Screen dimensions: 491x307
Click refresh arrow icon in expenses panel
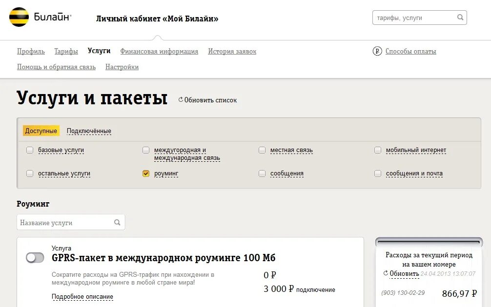pyautogui.click(x=386, y=273)
